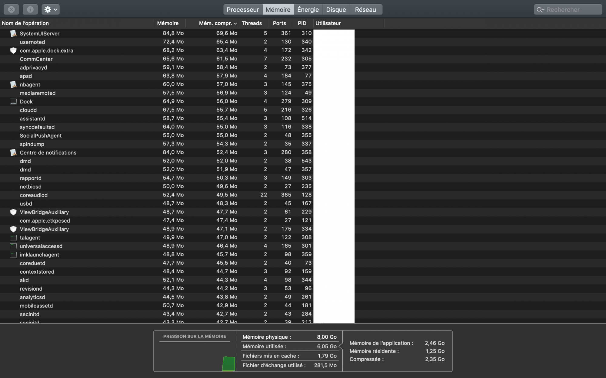Select the com.apple.dock.extra shield icon
This screenshot has width=606, height=378.
click(x=13, y=51)
